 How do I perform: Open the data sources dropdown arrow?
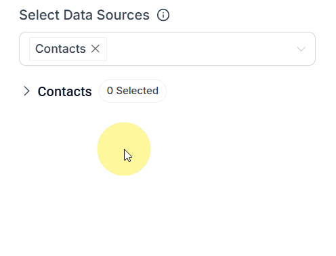click(301, 49)
